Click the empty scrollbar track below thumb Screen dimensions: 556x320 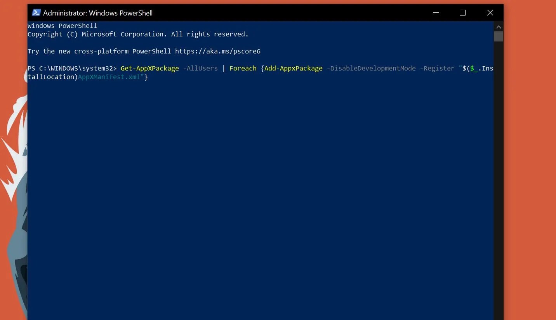(499, 178)
